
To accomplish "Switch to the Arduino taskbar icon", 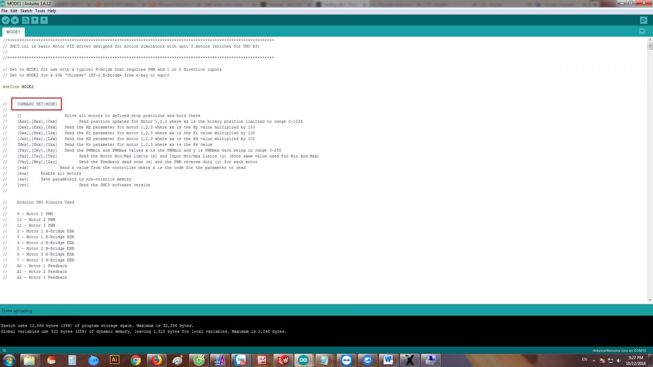I will click(304, 360).
